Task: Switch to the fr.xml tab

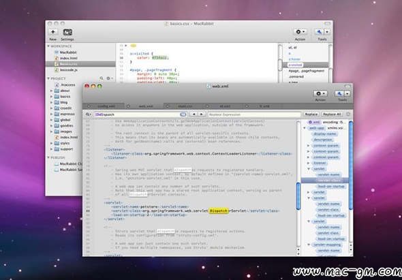Action: [x=262, y=106]
